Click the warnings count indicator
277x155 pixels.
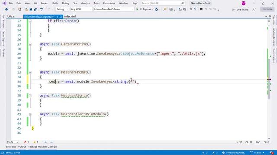(x=36, y=142)
